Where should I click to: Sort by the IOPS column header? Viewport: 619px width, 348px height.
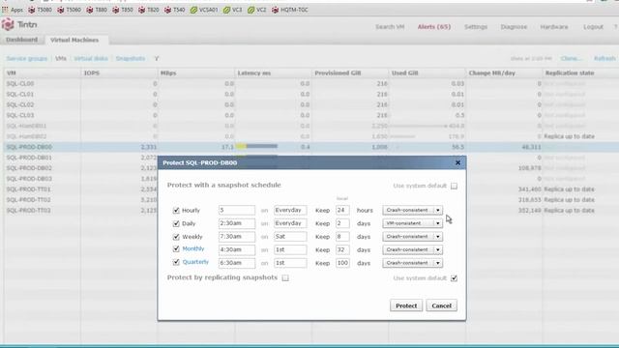[x=119, y=73]
